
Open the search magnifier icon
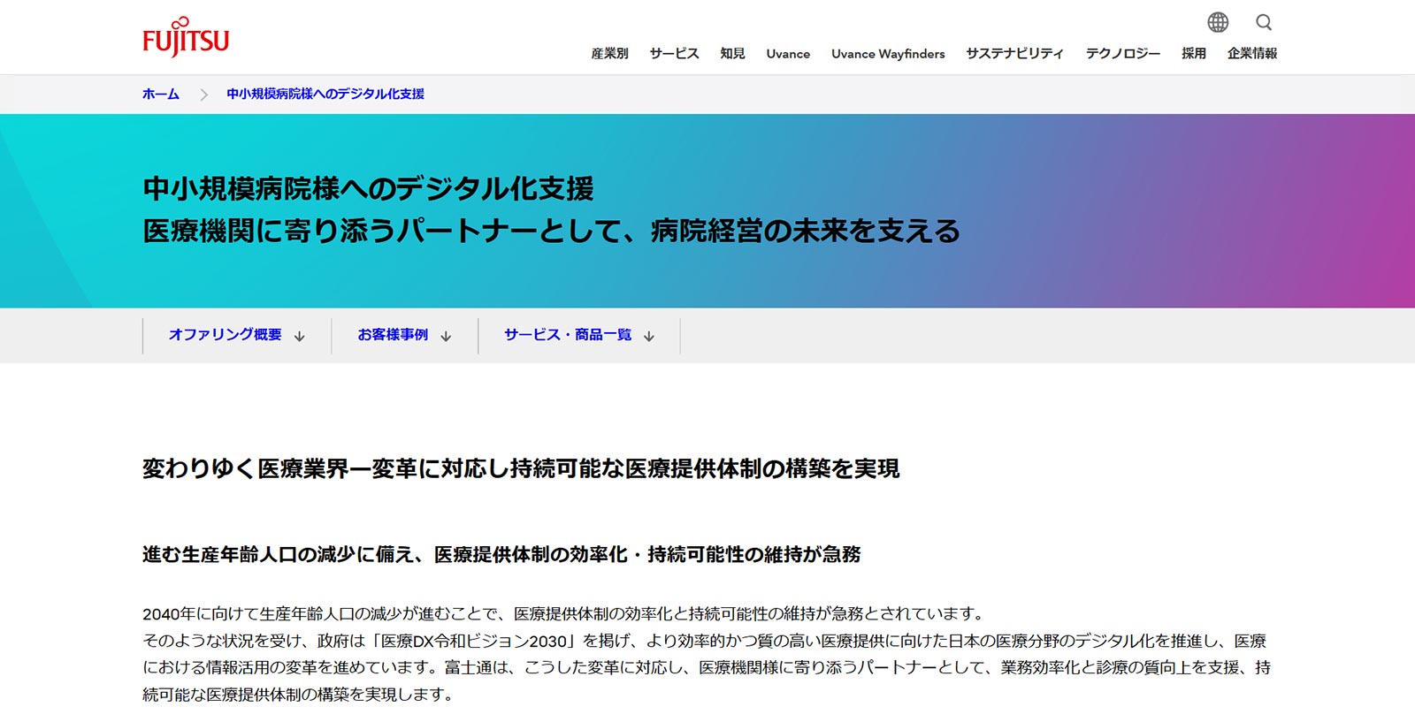coord(1264,22)
